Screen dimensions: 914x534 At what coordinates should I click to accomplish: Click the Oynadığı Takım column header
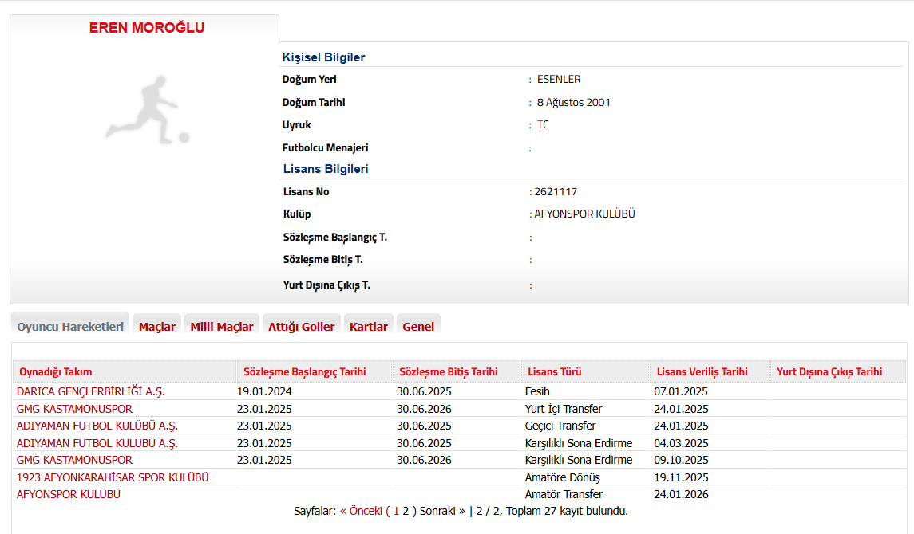pos(56,372)
